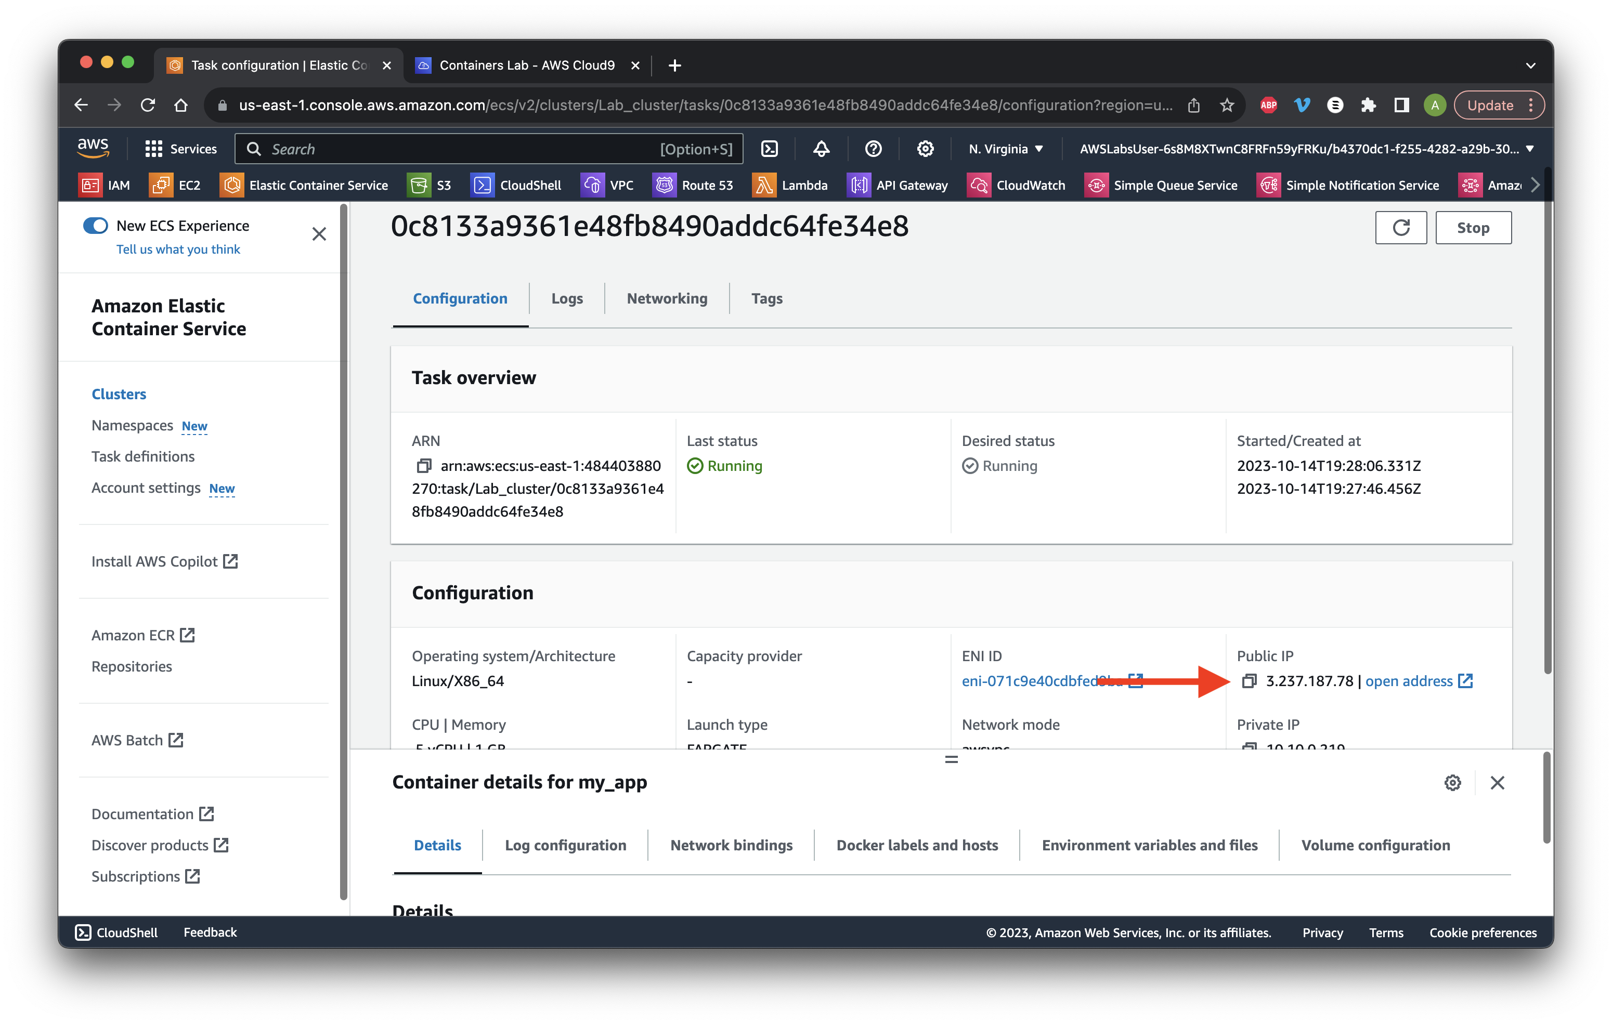This screenshot has width=1612, height=1025.
Task: Reload the page in browser toolbar
Action: 147,106
